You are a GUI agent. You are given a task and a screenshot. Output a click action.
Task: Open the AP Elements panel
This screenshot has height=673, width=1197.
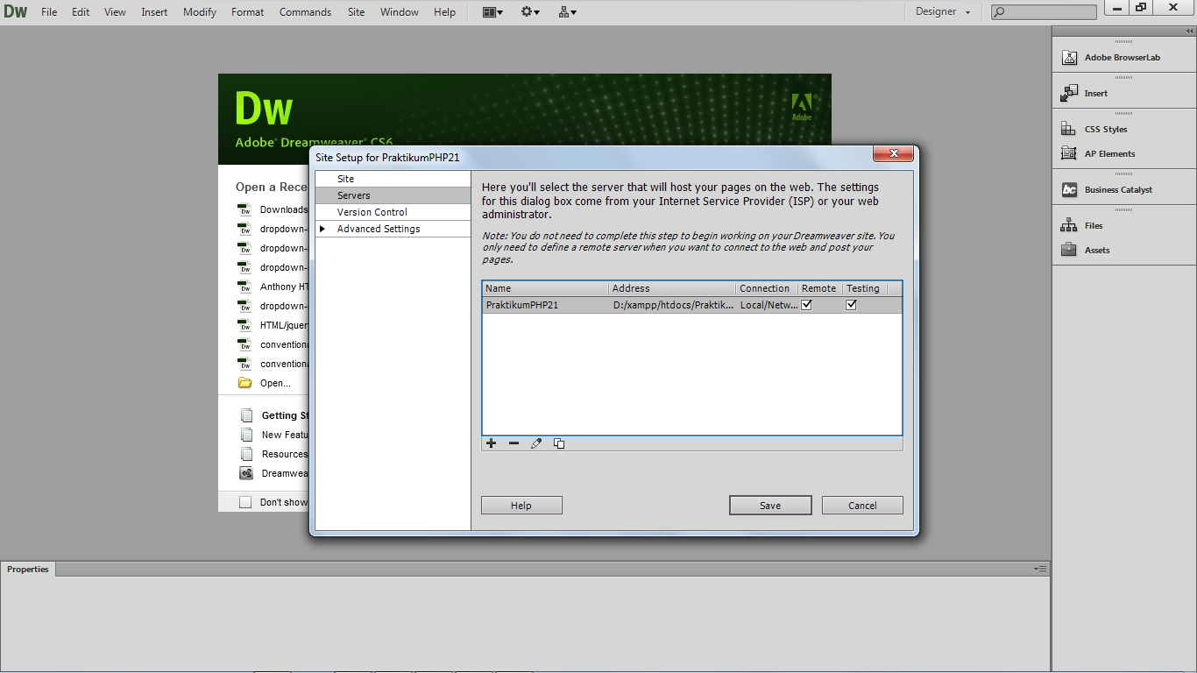tap(1099, 153)
